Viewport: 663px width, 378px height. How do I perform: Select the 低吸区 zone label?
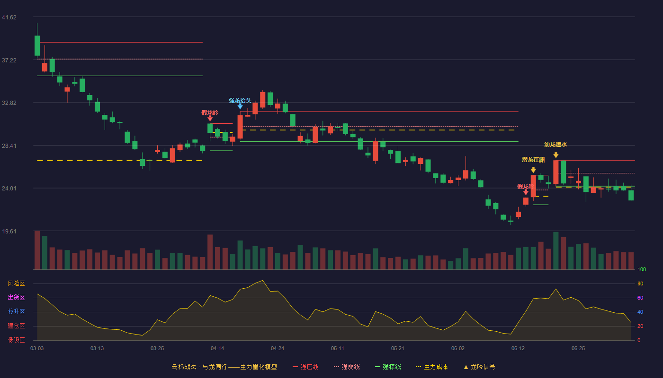click(16, 340)
